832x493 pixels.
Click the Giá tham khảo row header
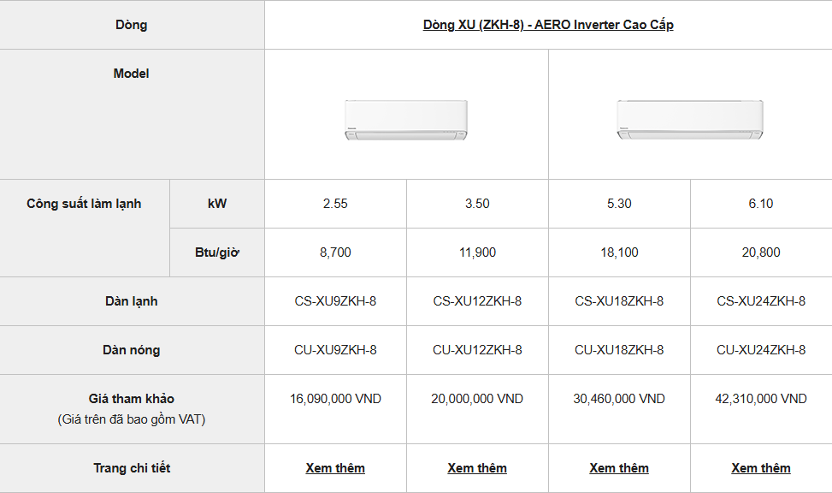[132, 399]
